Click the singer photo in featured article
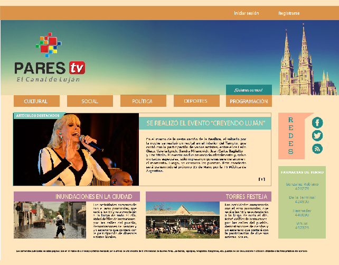The image size is (339, 265). pos(76,151)
